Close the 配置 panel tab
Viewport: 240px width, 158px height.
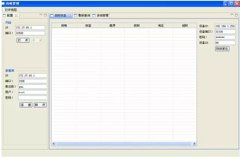[16, 16]
